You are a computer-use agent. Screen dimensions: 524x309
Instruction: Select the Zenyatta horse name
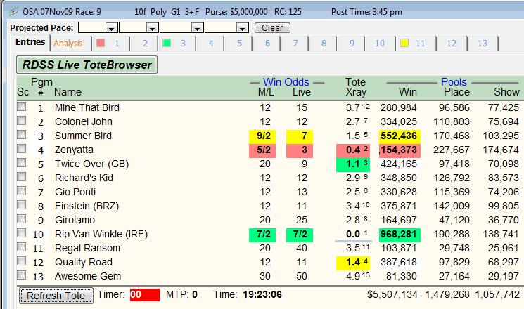[x=74, y=150]
